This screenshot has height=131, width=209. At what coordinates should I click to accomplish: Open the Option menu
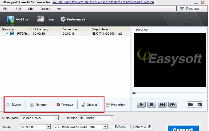click(x=45, y=9)
